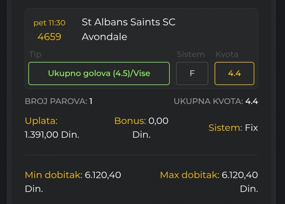Click the Ukupno golova (4.5)/Vise tip button
285x204 pixels.
99,73
